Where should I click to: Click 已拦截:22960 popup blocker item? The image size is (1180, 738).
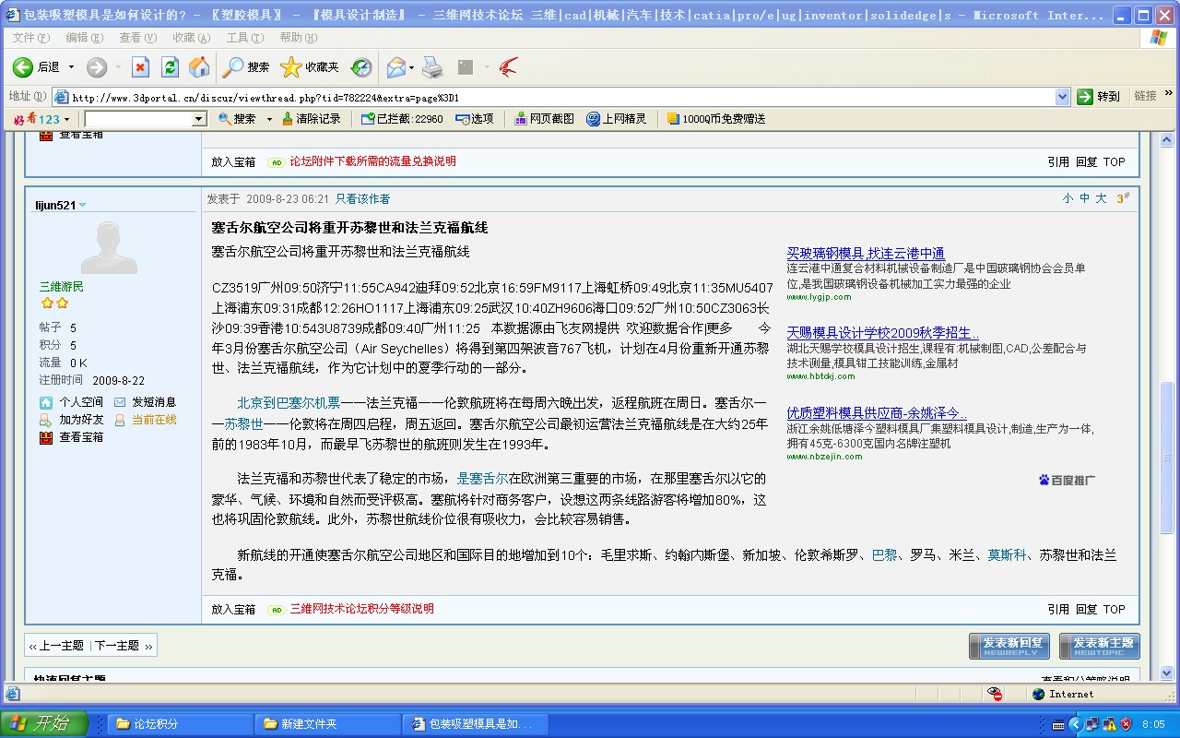(402, 119)
